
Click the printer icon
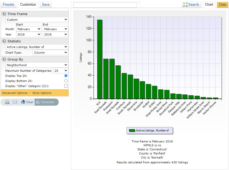tap(7, 102)
